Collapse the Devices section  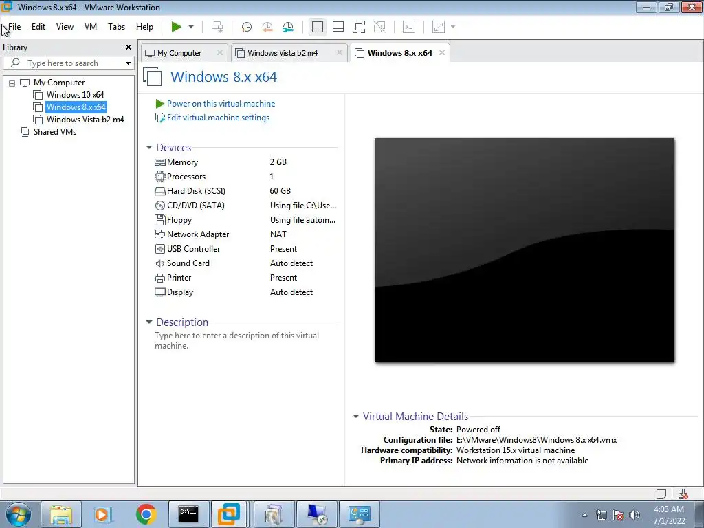pyautogui.click(x=149, y=148)
